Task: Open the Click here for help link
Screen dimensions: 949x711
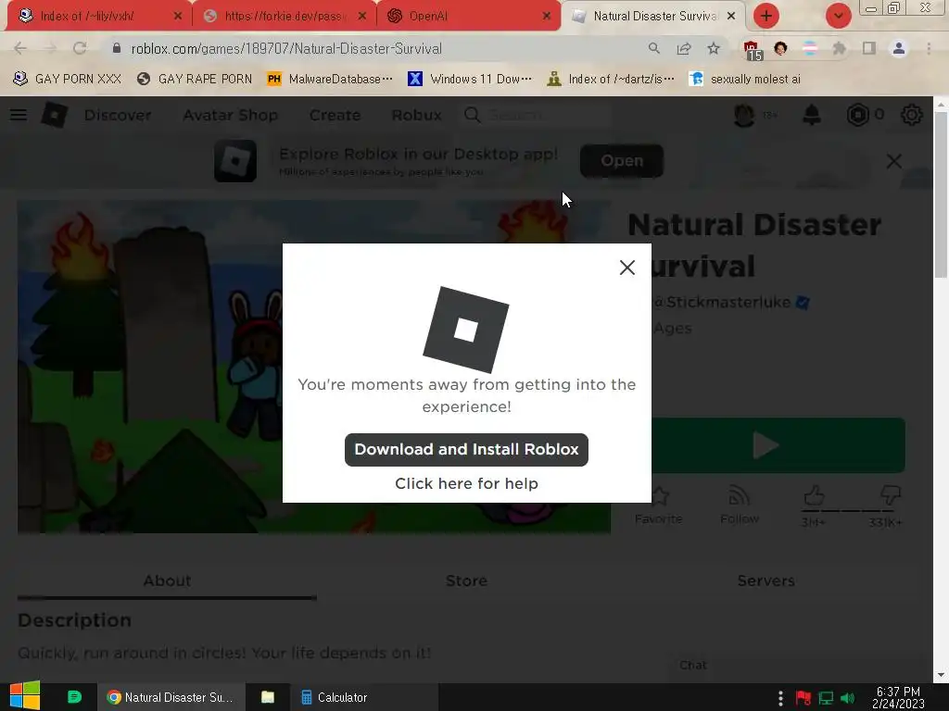Action: coord(466,483)
